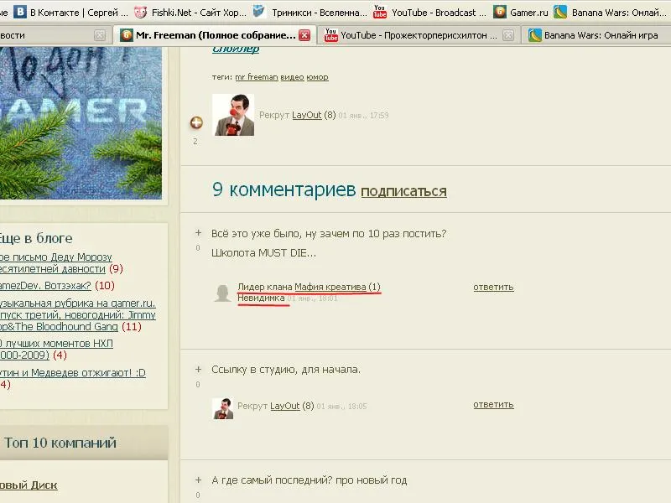Expand the Спойлер link in the post
This screenshot has height=503, width=671.
tap(236, 49)
